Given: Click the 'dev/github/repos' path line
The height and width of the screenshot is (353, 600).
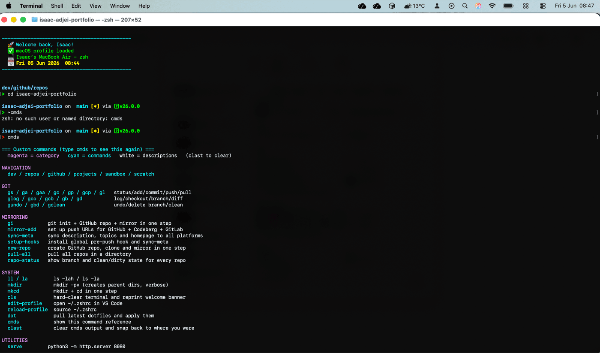Looking at the screenshot, I should pos(25,87).
